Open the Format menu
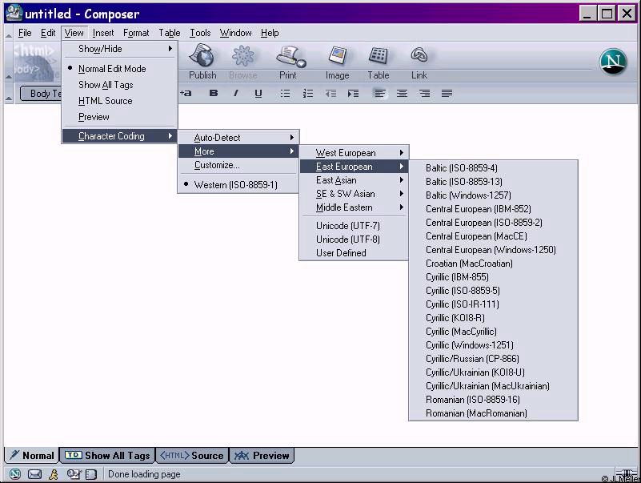Screen dimensions: 641x483 pyautogui.click(x=136, y=33)
